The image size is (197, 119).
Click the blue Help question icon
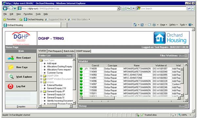(x=190, y=25)
